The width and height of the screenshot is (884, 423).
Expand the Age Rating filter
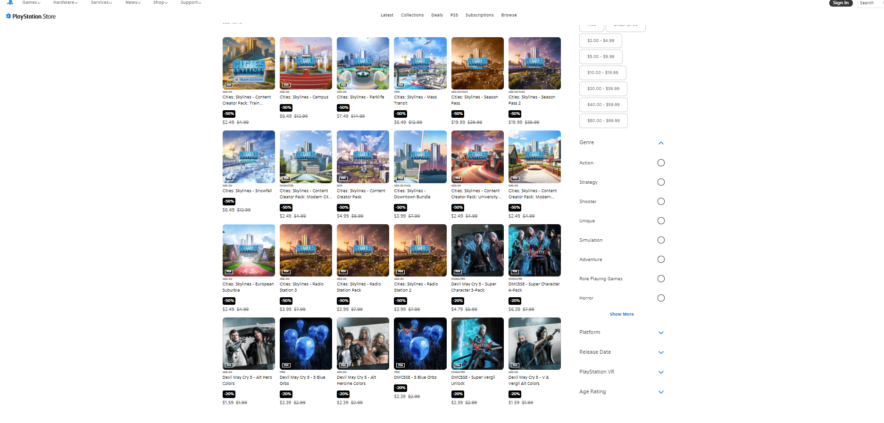pos(661,392)
